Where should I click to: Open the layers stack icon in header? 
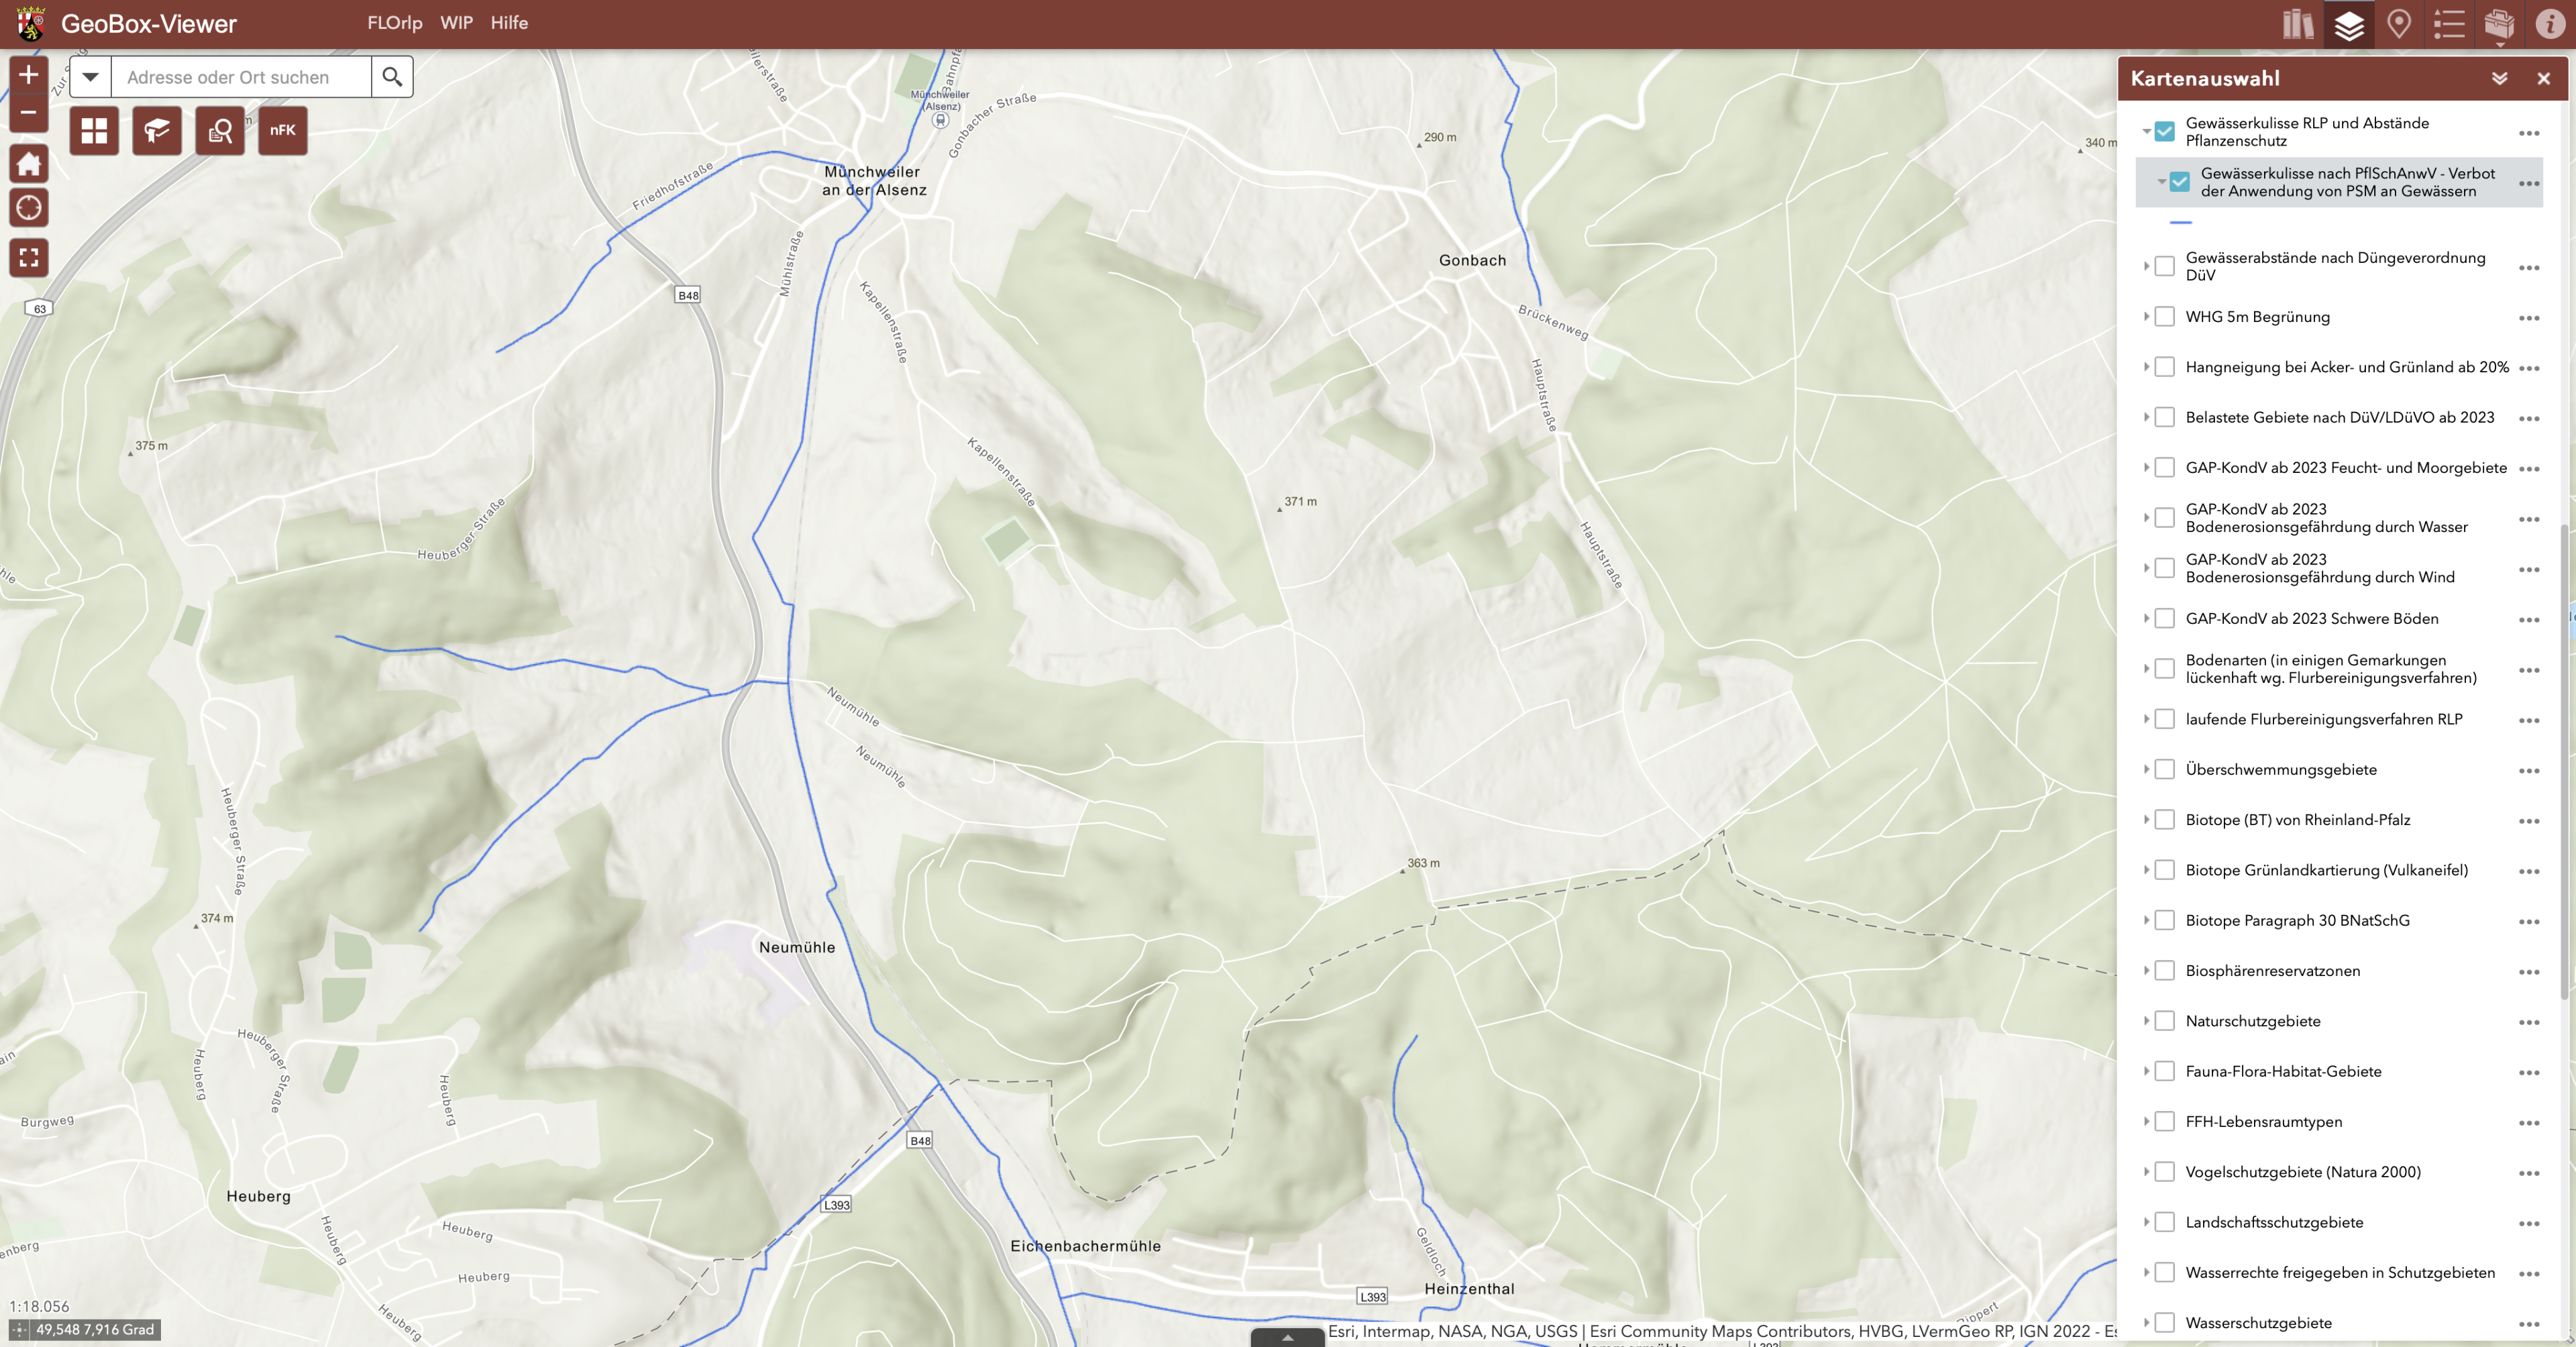pyautogui.click(x=2349, y=24)
